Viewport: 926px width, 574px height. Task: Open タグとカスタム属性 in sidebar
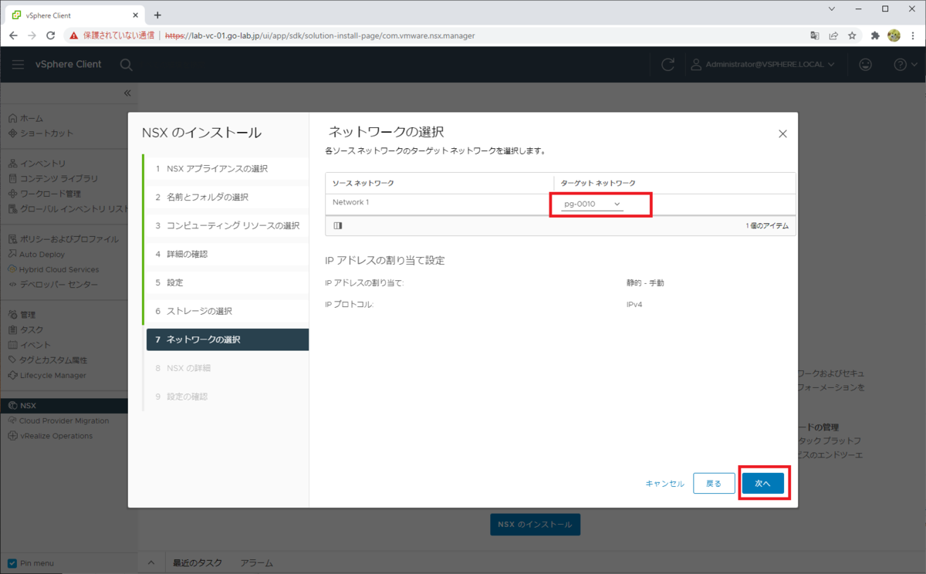coord(48,360)
